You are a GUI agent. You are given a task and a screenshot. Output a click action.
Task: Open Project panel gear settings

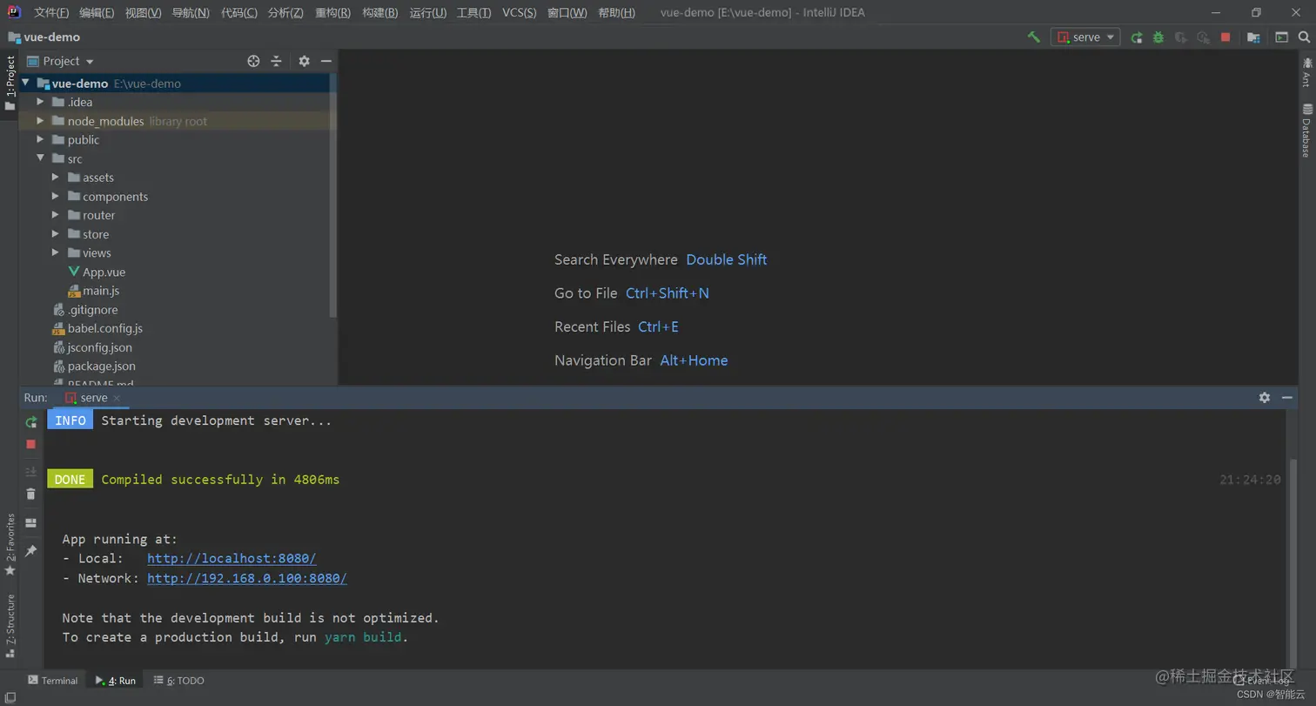[304, 61]
